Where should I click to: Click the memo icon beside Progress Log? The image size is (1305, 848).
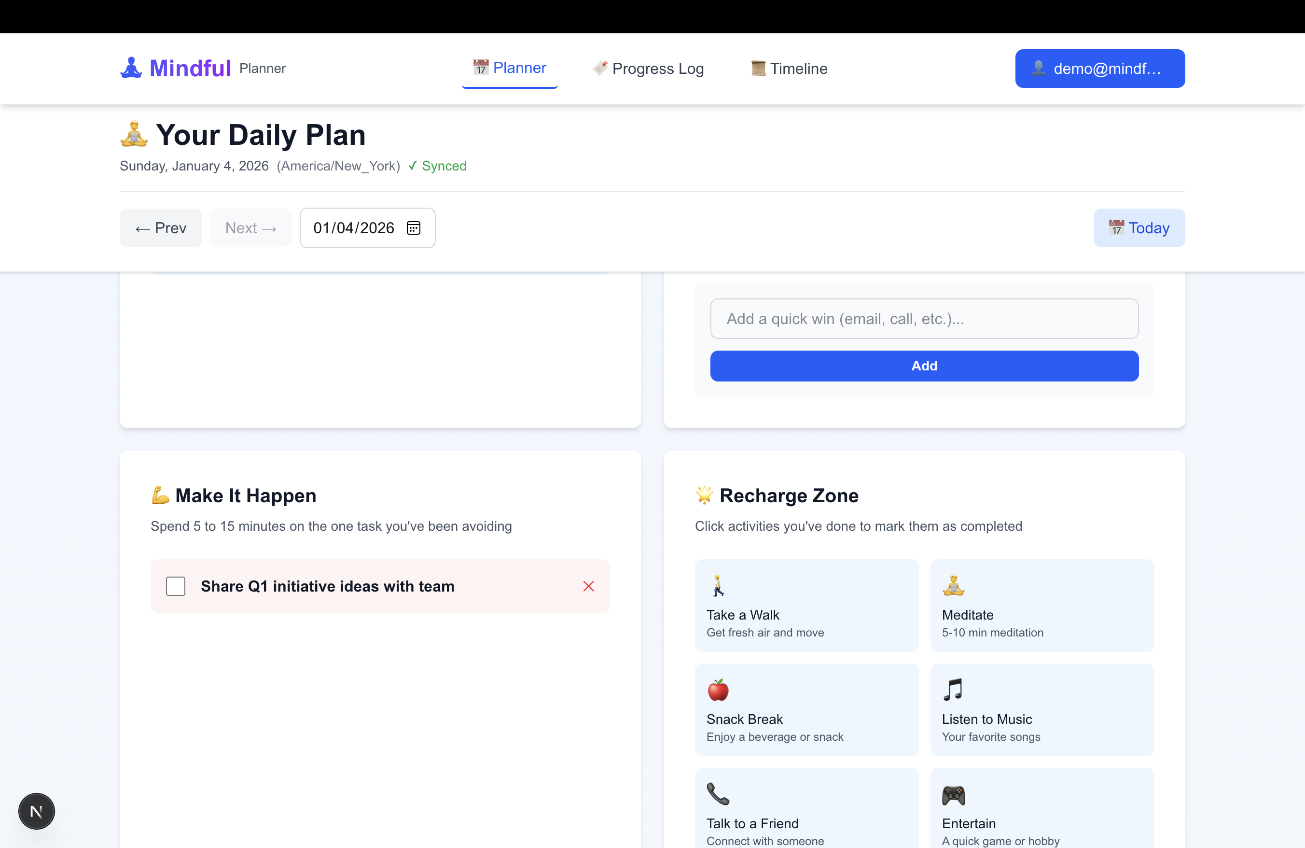point(600,68)
